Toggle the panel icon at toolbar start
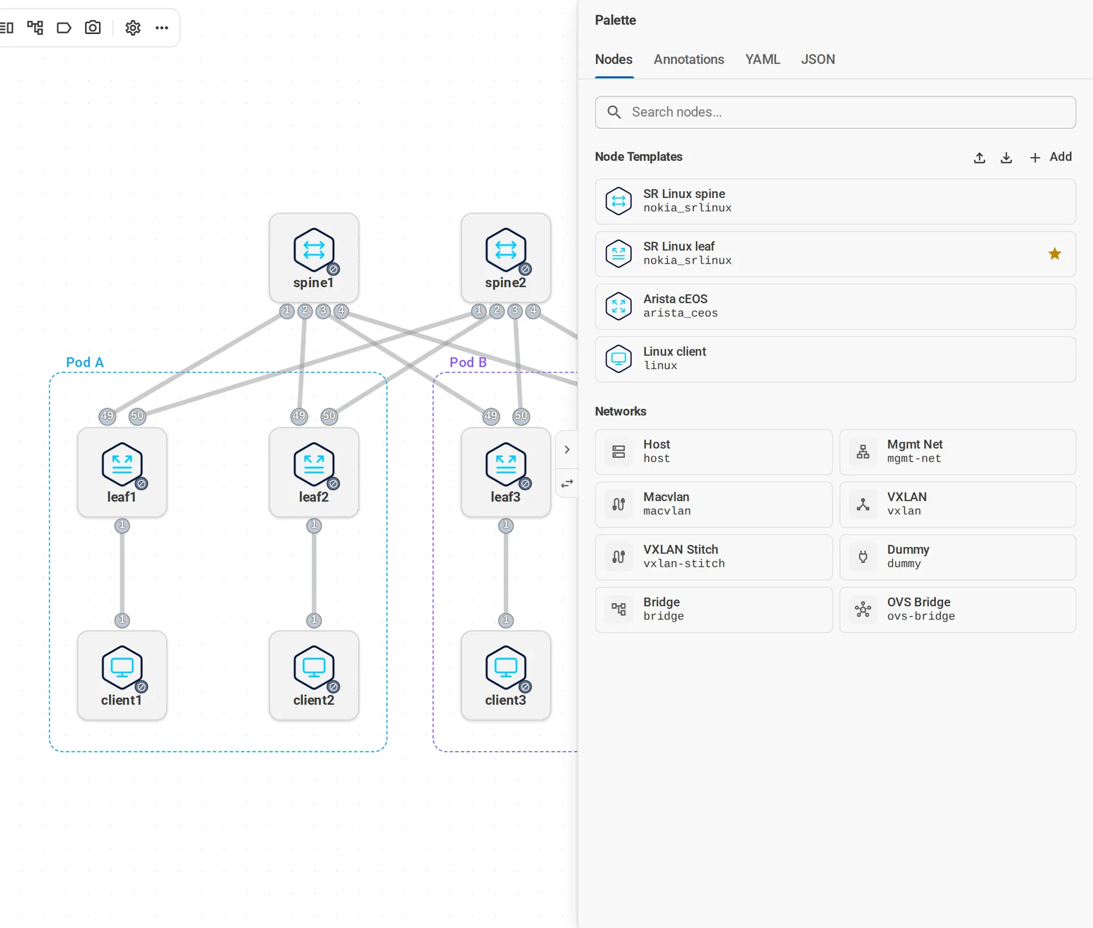Image resolution: width=1093 pixels, height=928 pixels. click(7, 27)
